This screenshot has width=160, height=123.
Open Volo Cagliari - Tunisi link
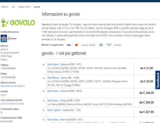(x=58, y=110)
